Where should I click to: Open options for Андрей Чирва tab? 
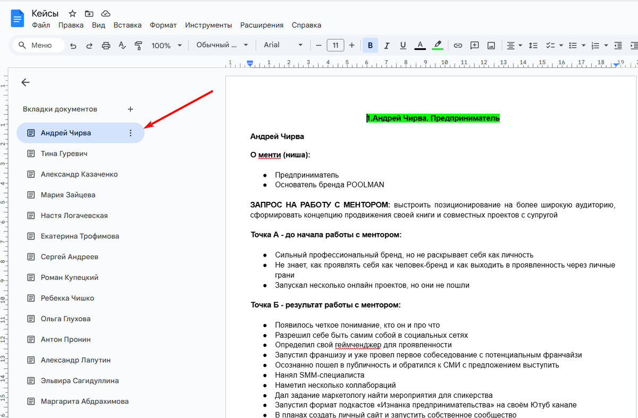(x=131, y=133)
